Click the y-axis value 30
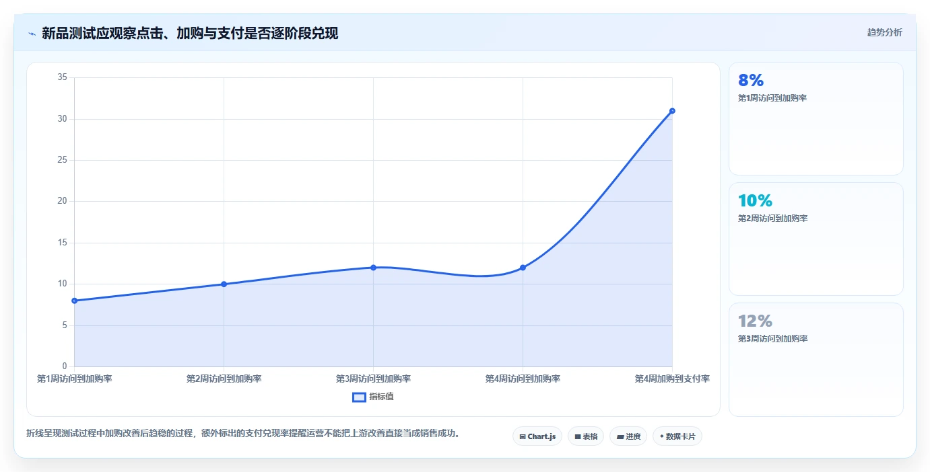The width and height of the screenshot is (930, 472). coord(63,119)
